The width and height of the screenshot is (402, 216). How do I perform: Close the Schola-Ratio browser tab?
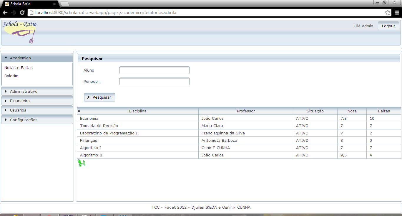click(x=54, y=4)
